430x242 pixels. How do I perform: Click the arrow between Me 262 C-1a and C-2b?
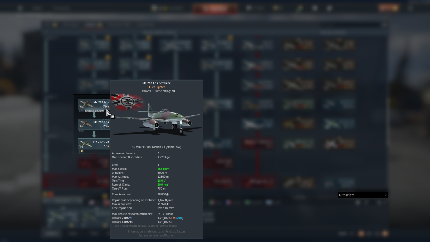coord(94,134)
